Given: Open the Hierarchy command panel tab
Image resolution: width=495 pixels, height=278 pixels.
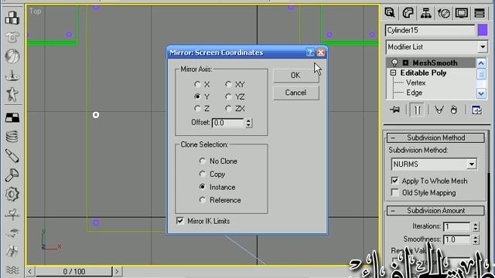Looking at the screenshot, I should click(426, 13).
